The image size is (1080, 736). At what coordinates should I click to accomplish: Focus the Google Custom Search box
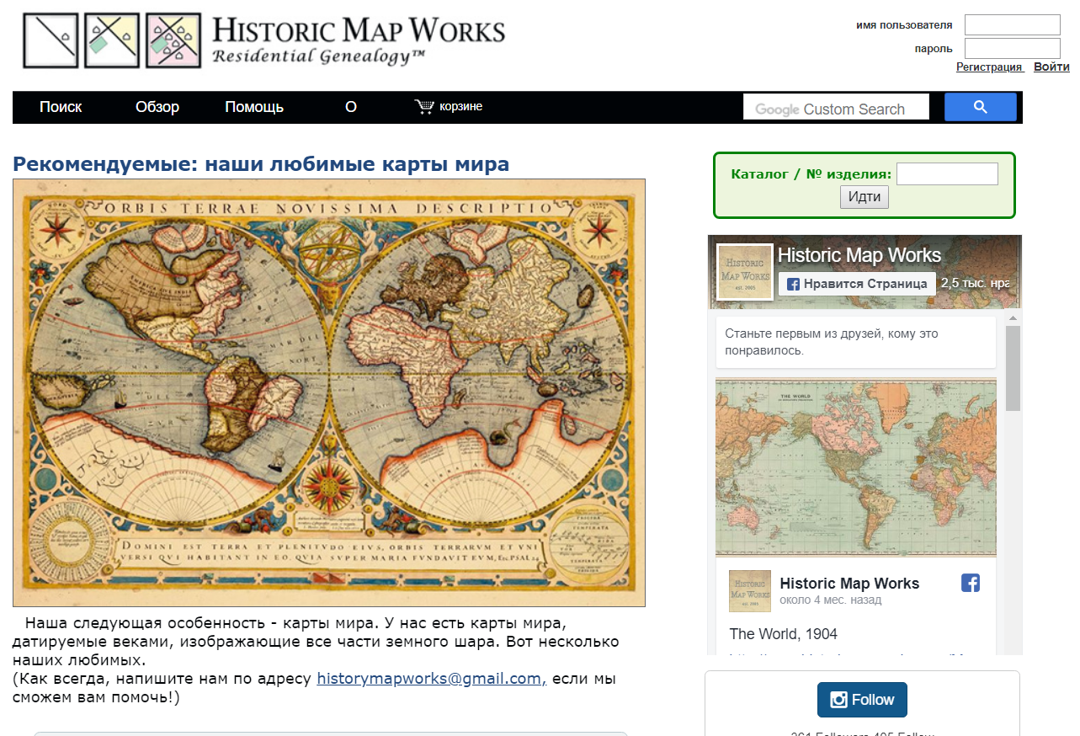836,107
